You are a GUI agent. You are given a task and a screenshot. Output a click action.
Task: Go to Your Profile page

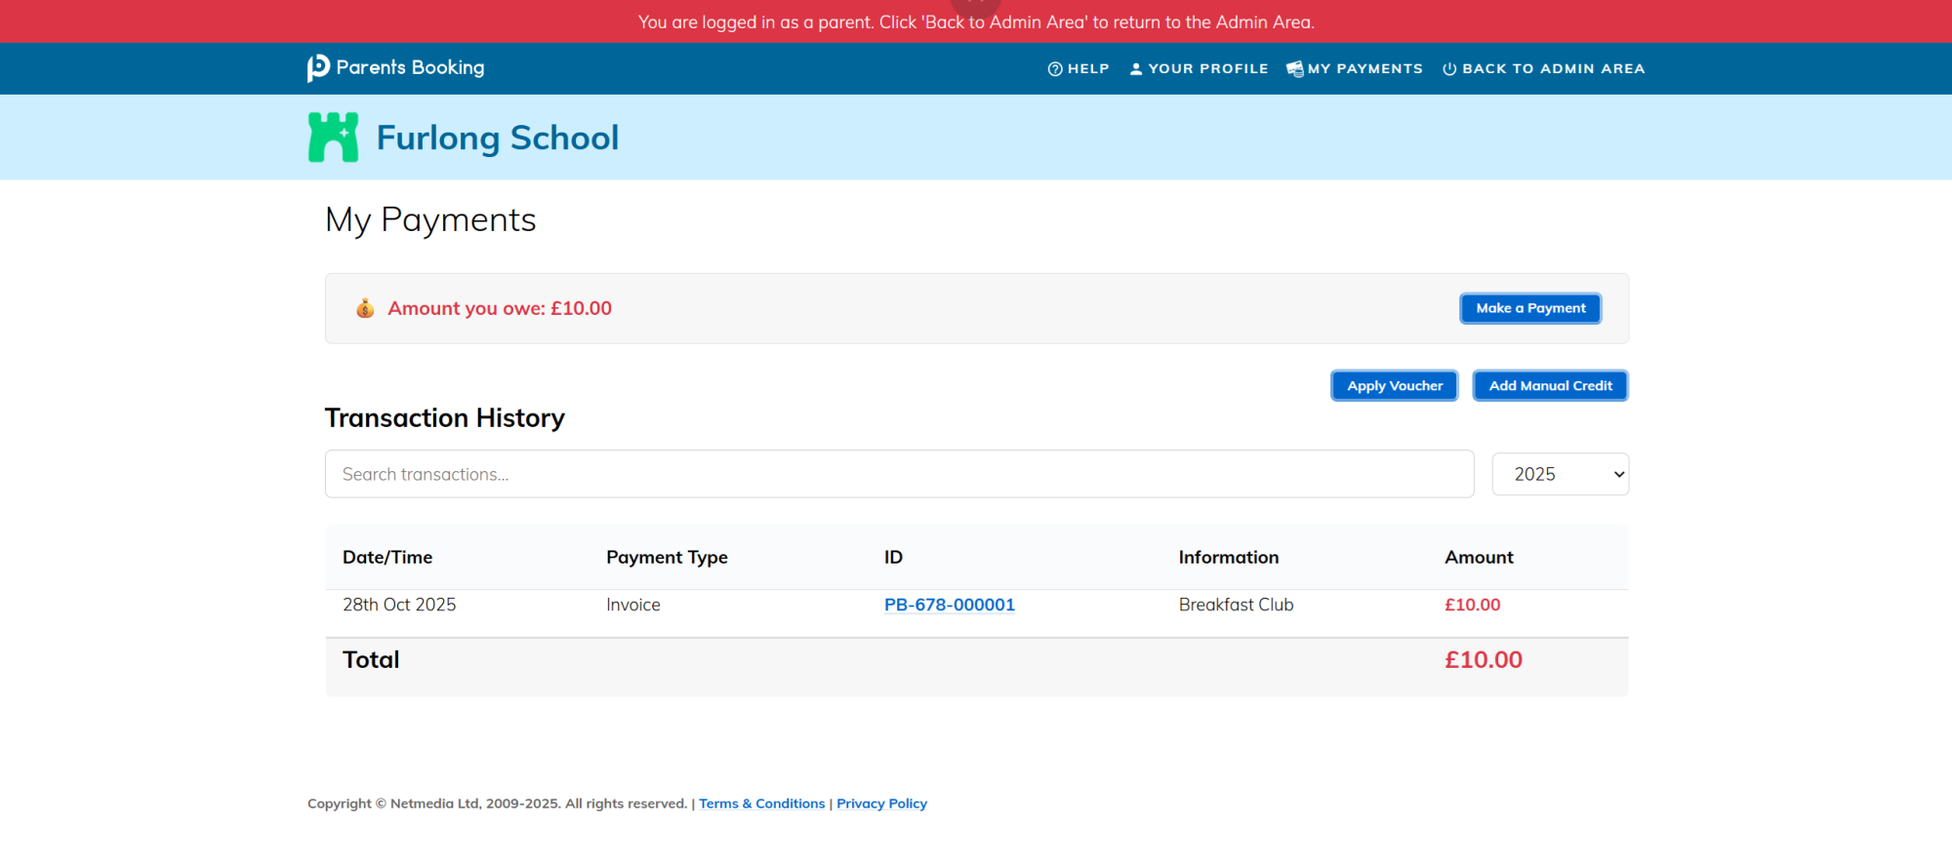click(1207, 69)
